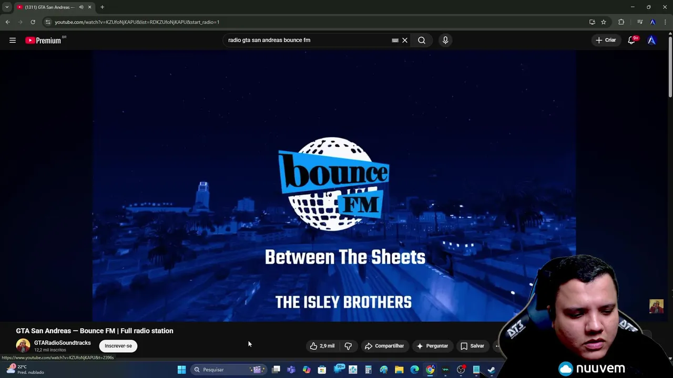Image resolution: width=673 pixels, height=378 pixels.
Task: Click the browser address bar URL
Action: (x=137, y=22)
